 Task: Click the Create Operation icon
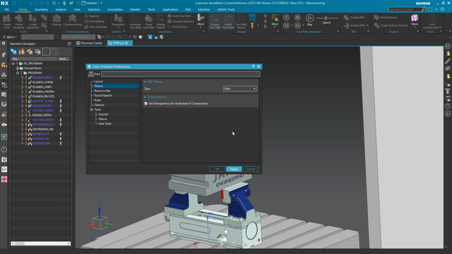pos(33,22)
